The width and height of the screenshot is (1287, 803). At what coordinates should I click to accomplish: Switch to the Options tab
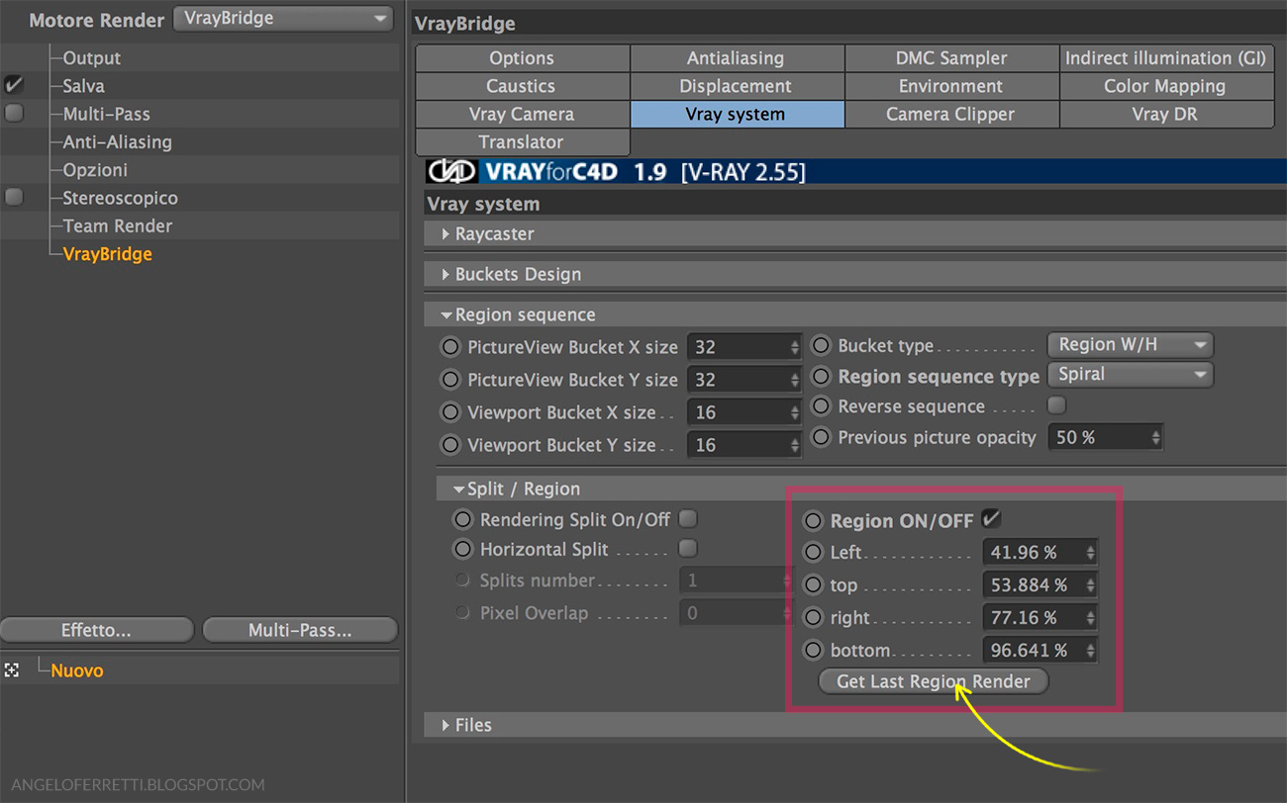tap(522, 58)
